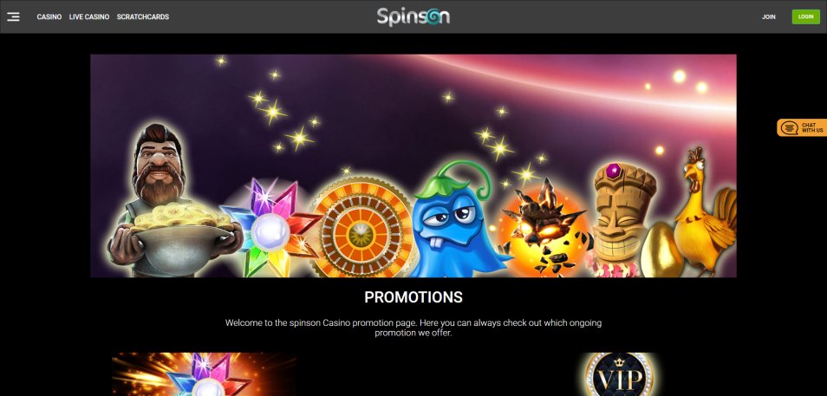The image size is (827, 396).
Task: Click the green Login button
Action: point(806,16)
